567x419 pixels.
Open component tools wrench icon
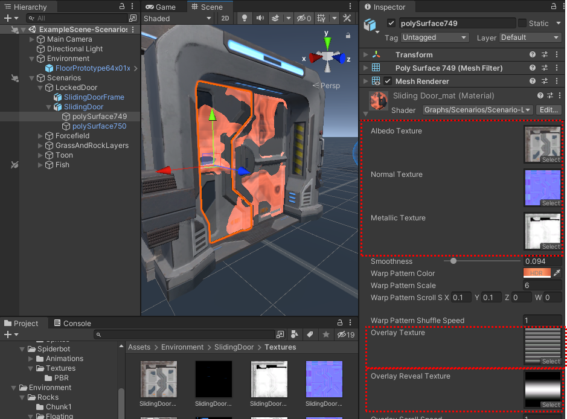[x=347, y=18]
